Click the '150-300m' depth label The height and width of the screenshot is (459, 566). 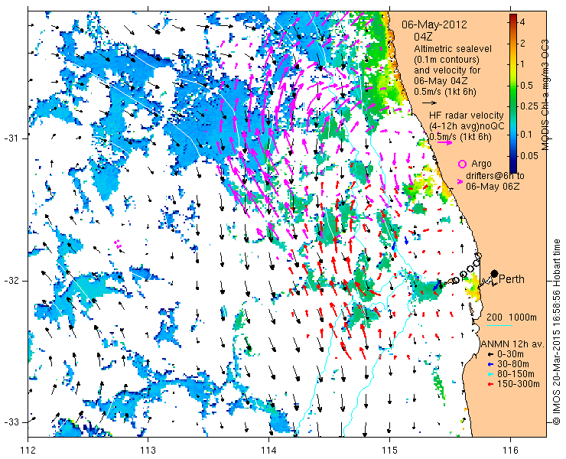519,384
